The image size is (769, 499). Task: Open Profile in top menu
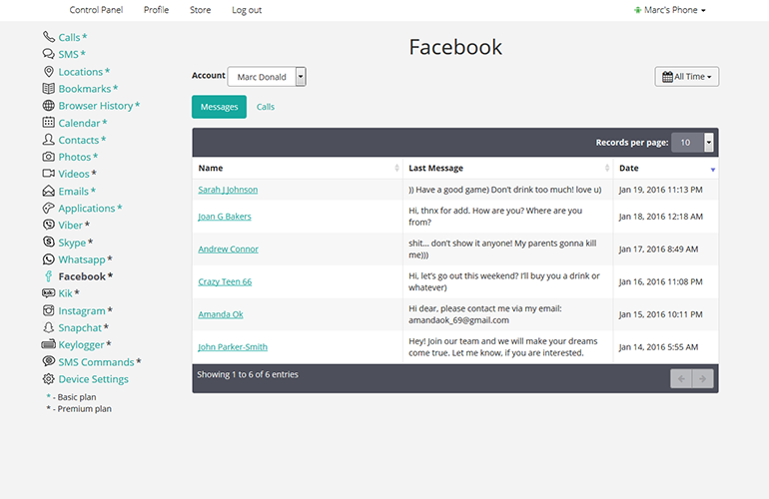click(156, 10)
